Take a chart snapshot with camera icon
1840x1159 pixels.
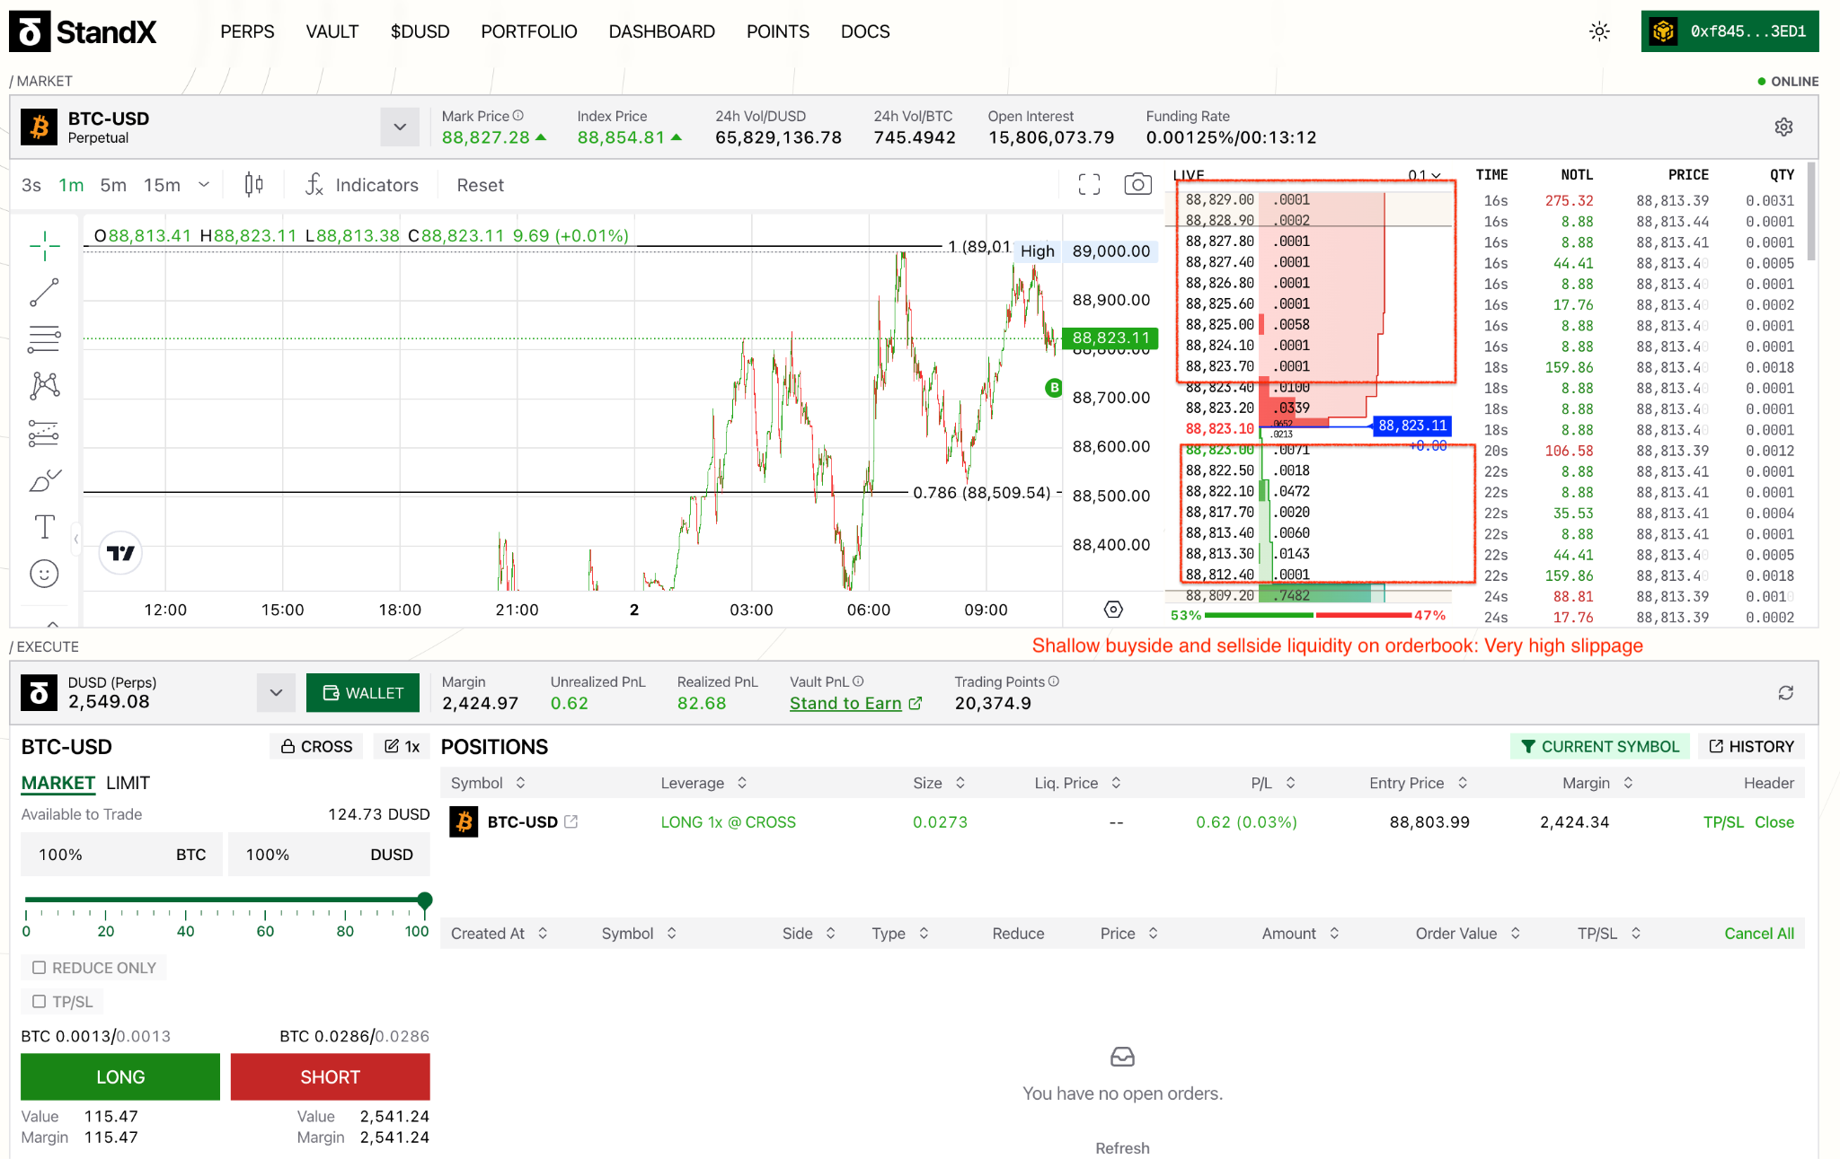point(1137,185)
